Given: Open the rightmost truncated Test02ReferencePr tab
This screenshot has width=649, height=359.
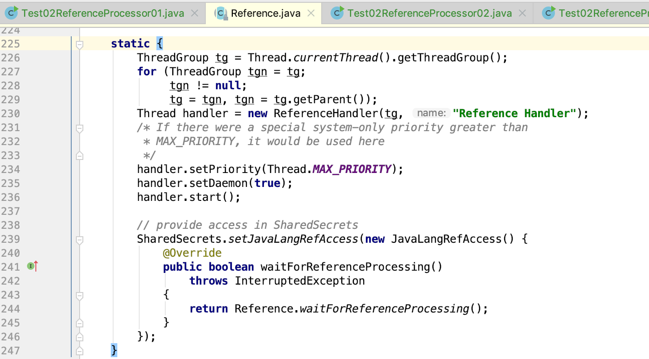Looking at the screenshot, I should point(601,13).
